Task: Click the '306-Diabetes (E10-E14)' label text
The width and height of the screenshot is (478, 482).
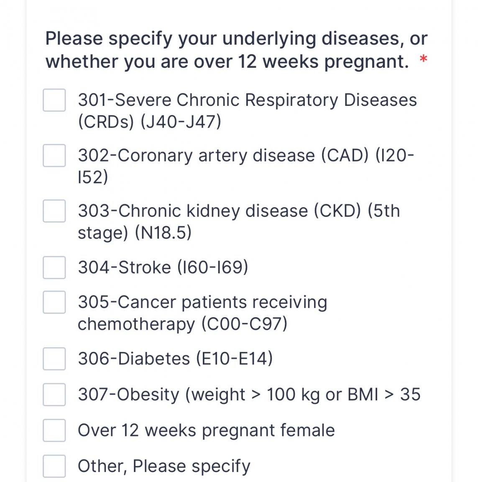Action: (x=175, y=359)
